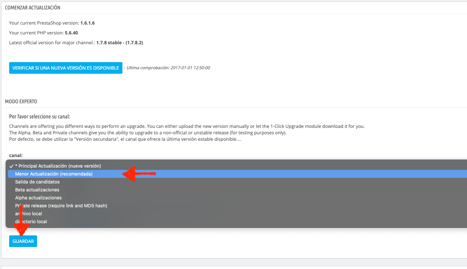Choose 'directorio local' channel option
Viewport: 467px width, 269px height.
coord(237,222)
